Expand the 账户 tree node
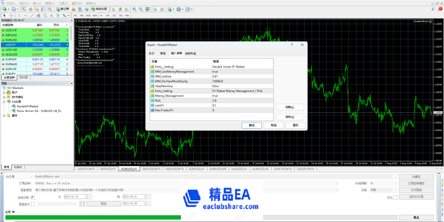 [4, 92]
